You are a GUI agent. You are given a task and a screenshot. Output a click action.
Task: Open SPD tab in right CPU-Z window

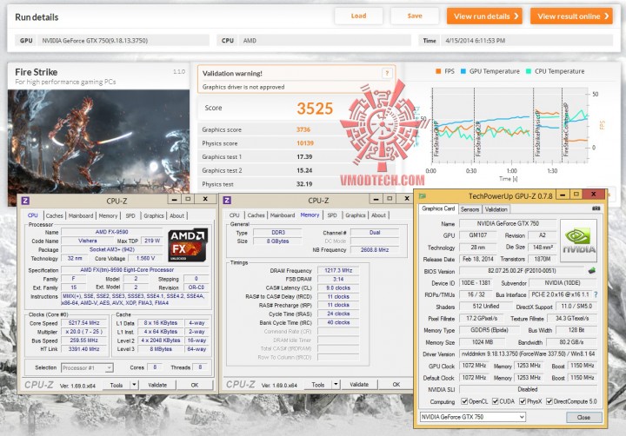[332, 215]
